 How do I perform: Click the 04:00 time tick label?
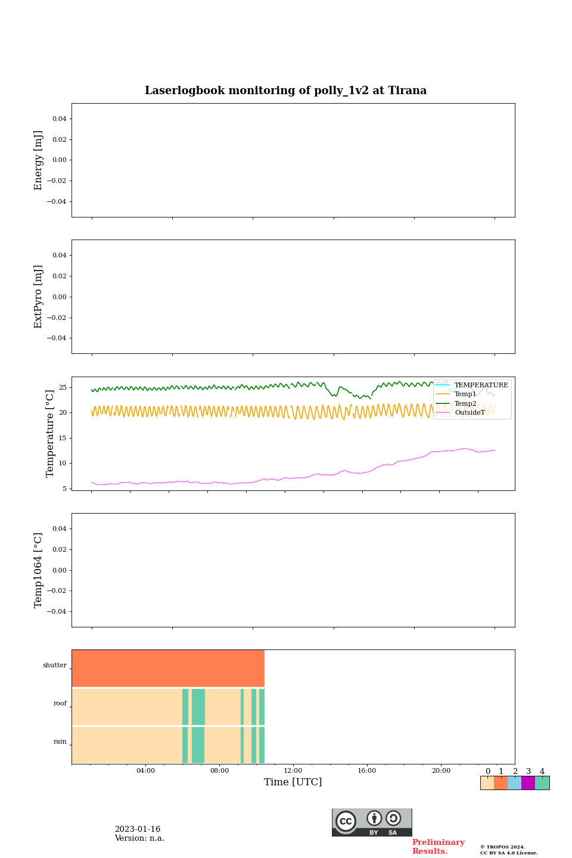pyautogui.click(x=145, y=771)
